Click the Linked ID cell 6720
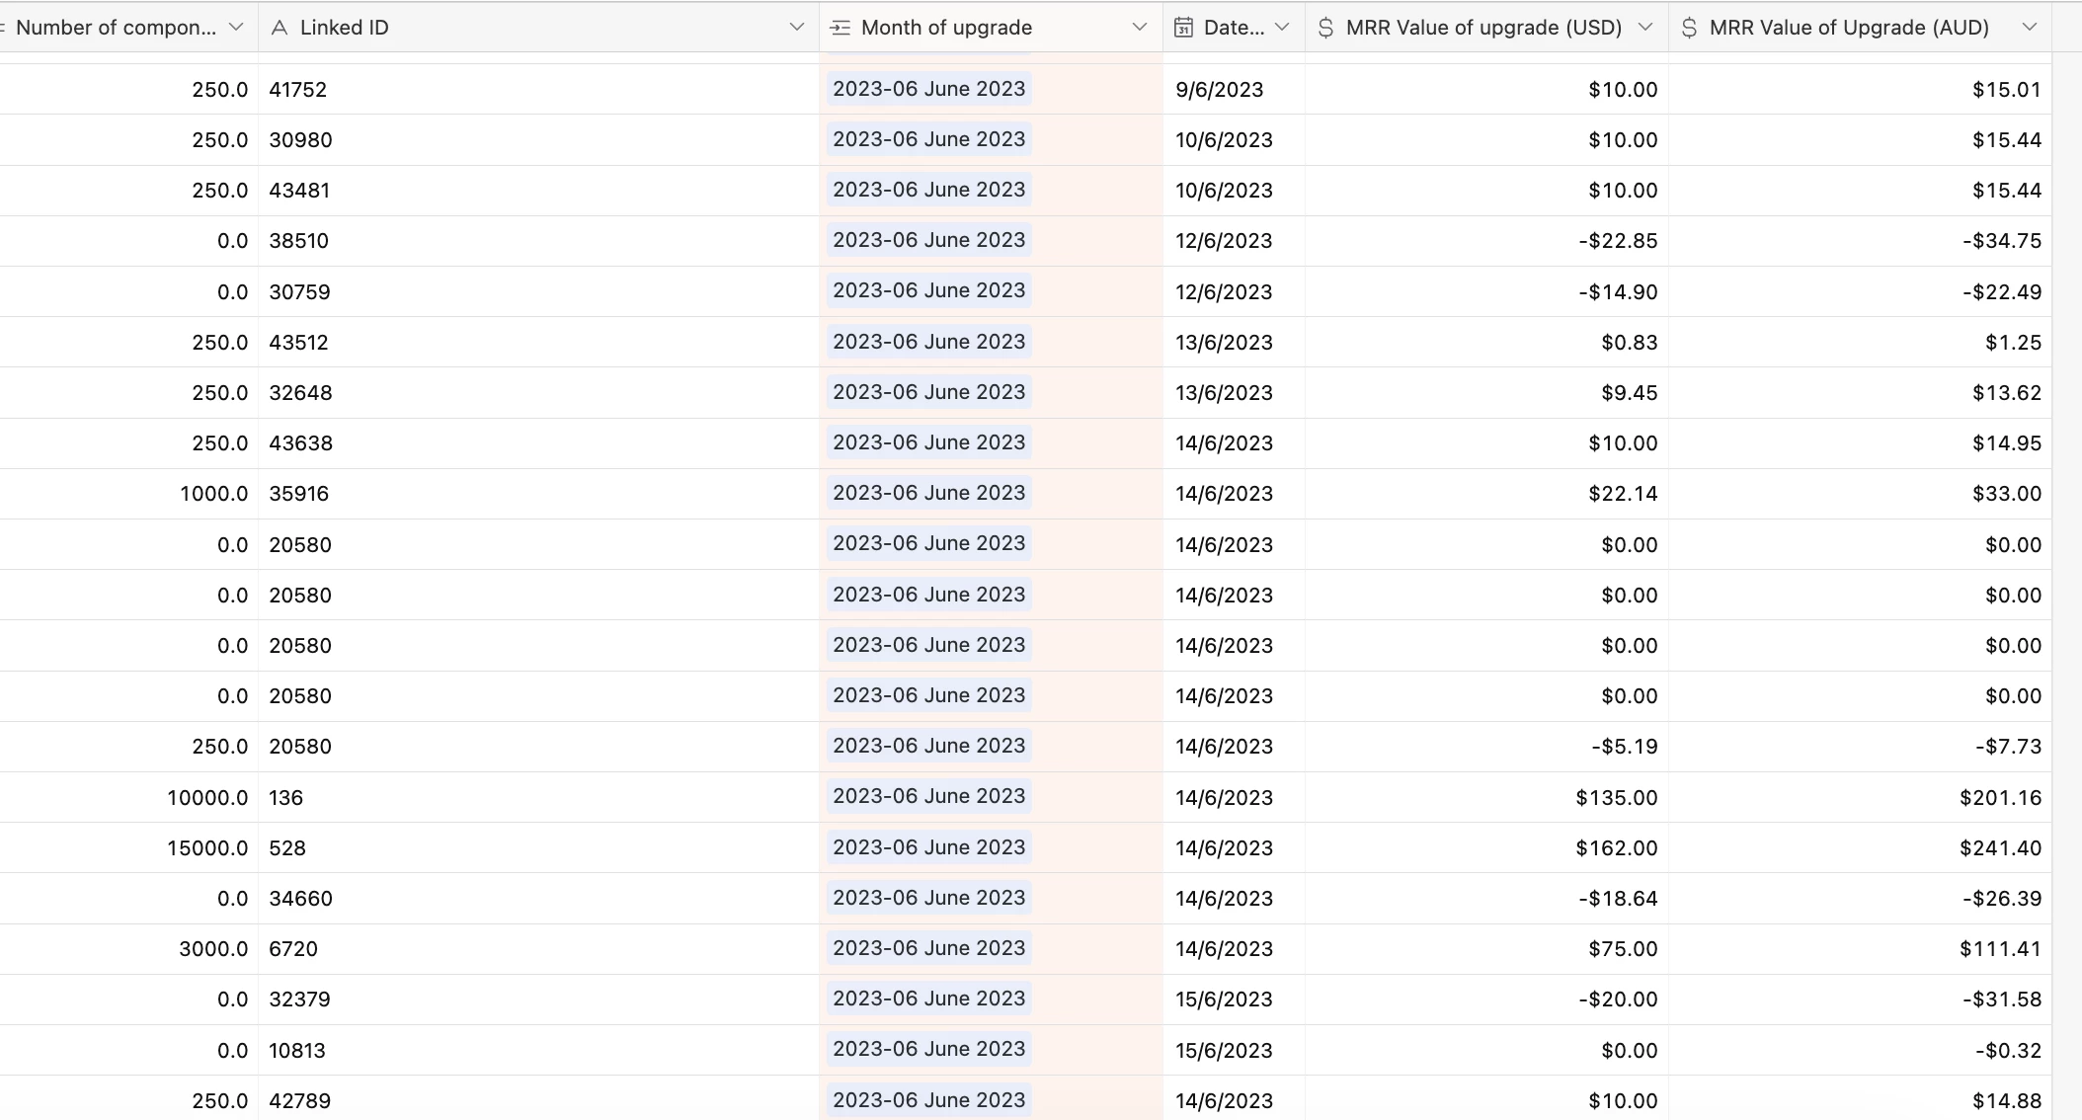This screenshot has height=1120, width=2082. click(x=293, y=949)
